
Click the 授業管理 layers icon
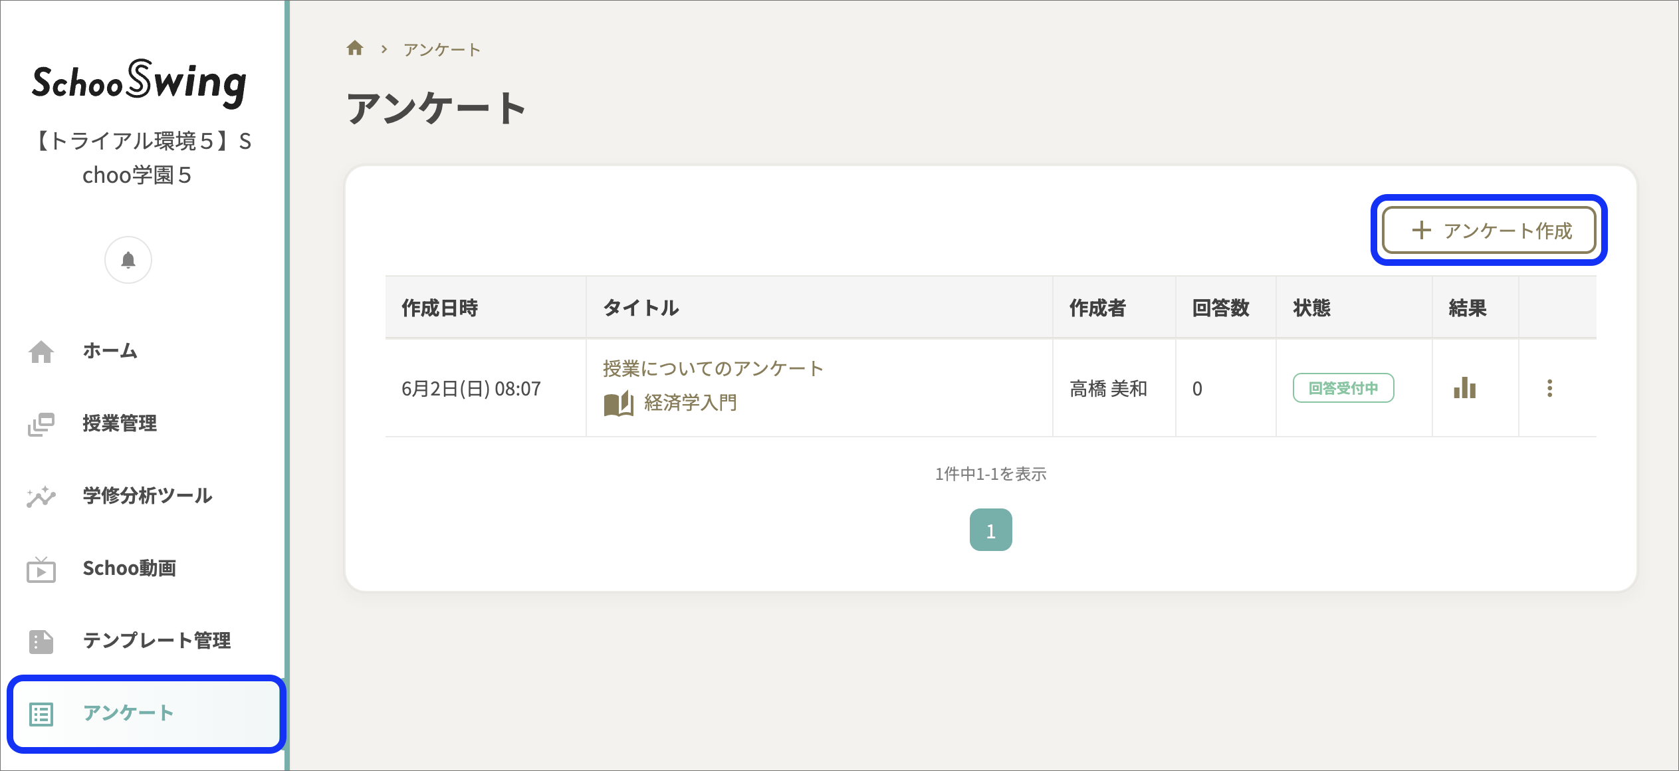[x=41, y=423]
